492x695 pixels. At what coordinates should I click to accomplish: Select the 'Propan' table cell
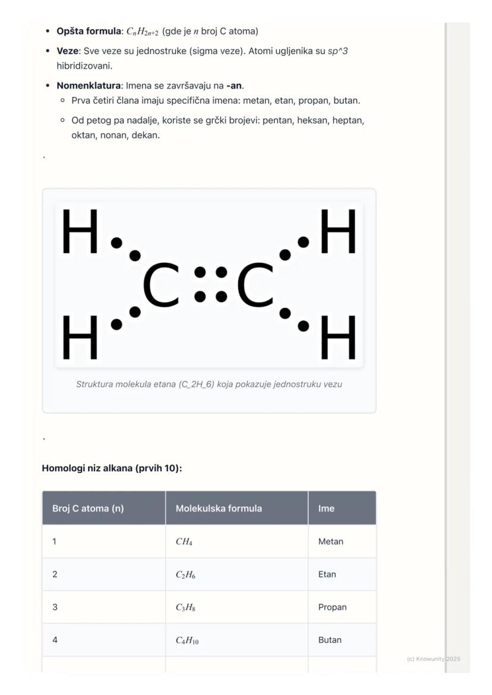coord(332,607)
